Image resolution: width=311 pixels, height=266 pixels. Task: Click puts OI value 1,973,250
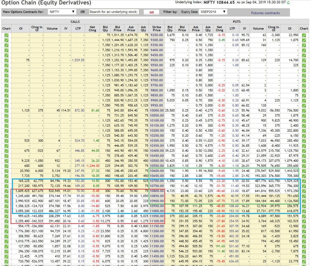[x=291, y=191]
